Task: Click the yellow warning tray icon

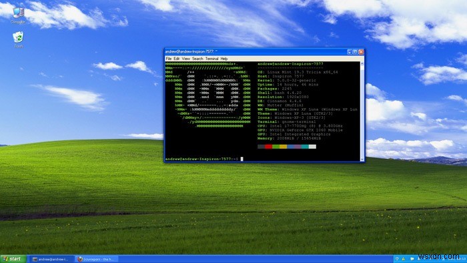Action: coord(404,259)
